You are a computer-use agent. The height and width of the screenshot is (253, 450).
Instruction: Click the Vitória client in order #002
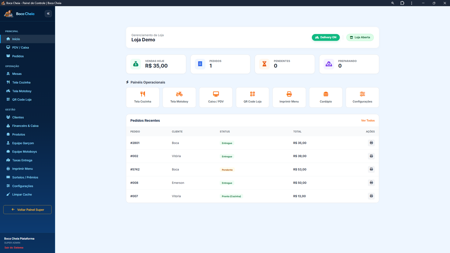click(x=176, y=156)
